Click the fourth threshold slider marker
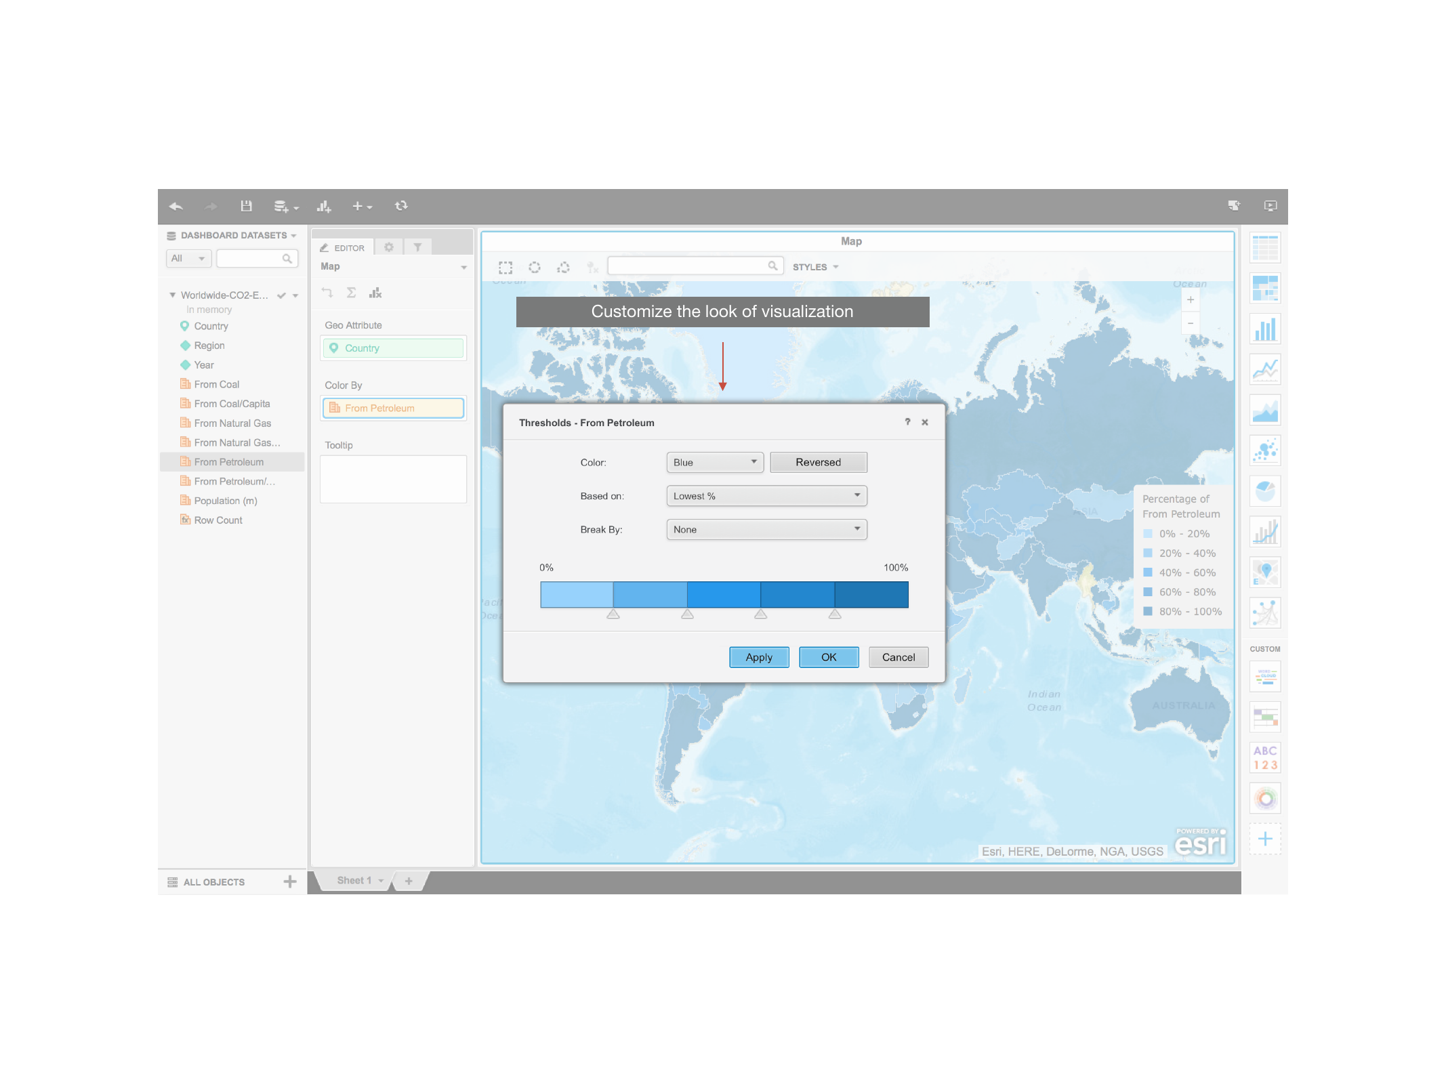Viewport: 1446px width, 1084px height. (x=835, y=614)
